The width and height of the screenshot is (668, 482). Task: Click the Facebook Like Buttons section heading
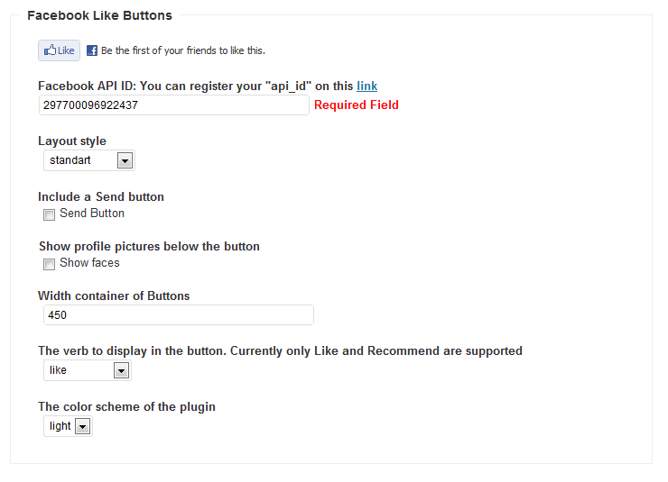point(99,15)
